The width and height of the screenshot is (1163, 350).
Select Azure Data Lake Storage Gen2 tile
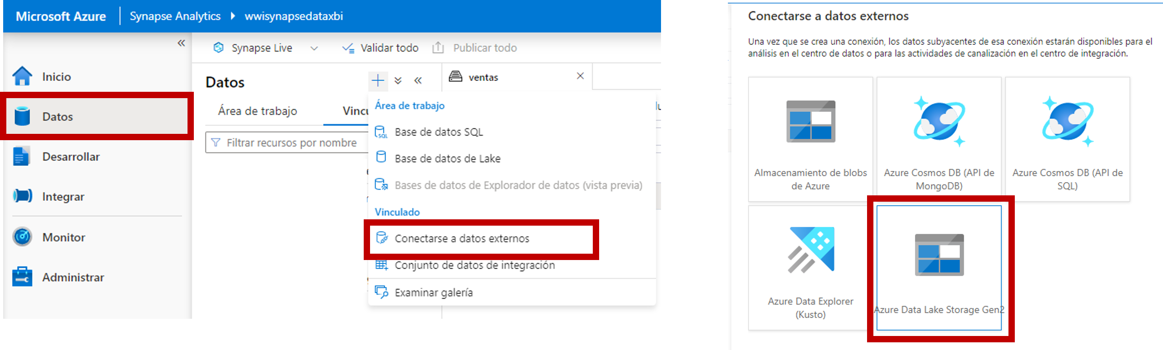click(938, 268)
